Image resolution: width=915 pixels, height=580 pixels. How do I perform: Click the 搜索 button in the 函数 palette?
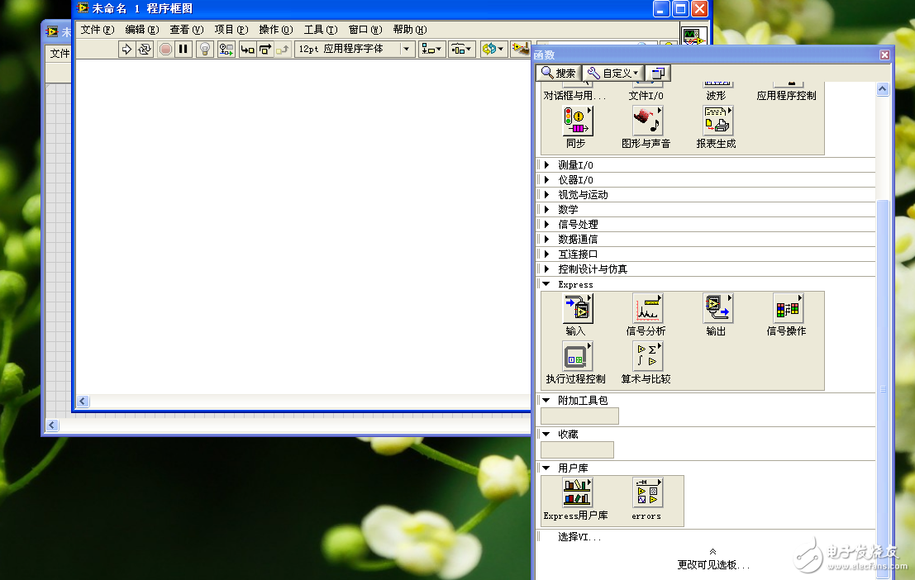559,73
